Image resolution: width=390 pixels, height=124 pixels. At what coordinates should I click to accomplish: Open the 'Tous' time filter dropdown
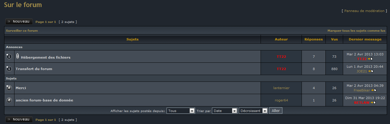[x=181, y=111]
